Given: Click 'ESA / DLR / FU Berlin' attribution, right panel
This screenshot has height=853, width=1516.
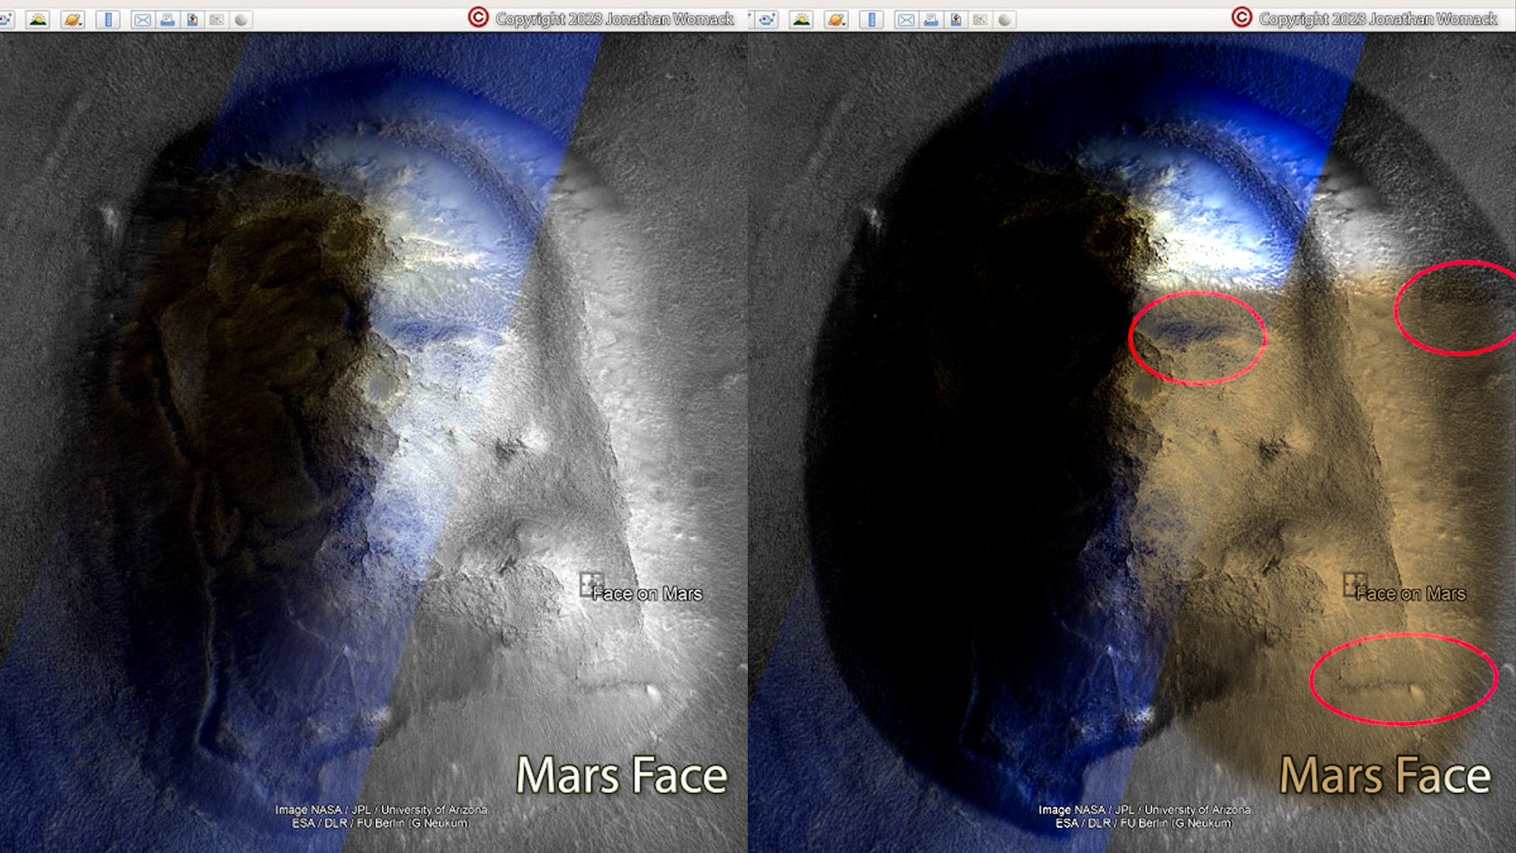Looking at the screenshot, I should [x=1145, y=823].
